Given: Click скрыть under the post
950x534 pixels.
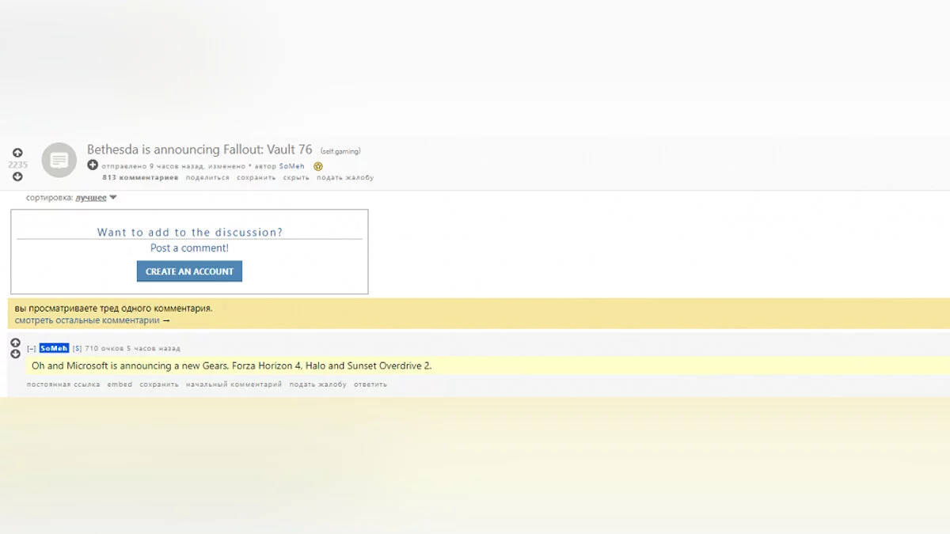Looking at the screenshot, I should pos(296,177).
